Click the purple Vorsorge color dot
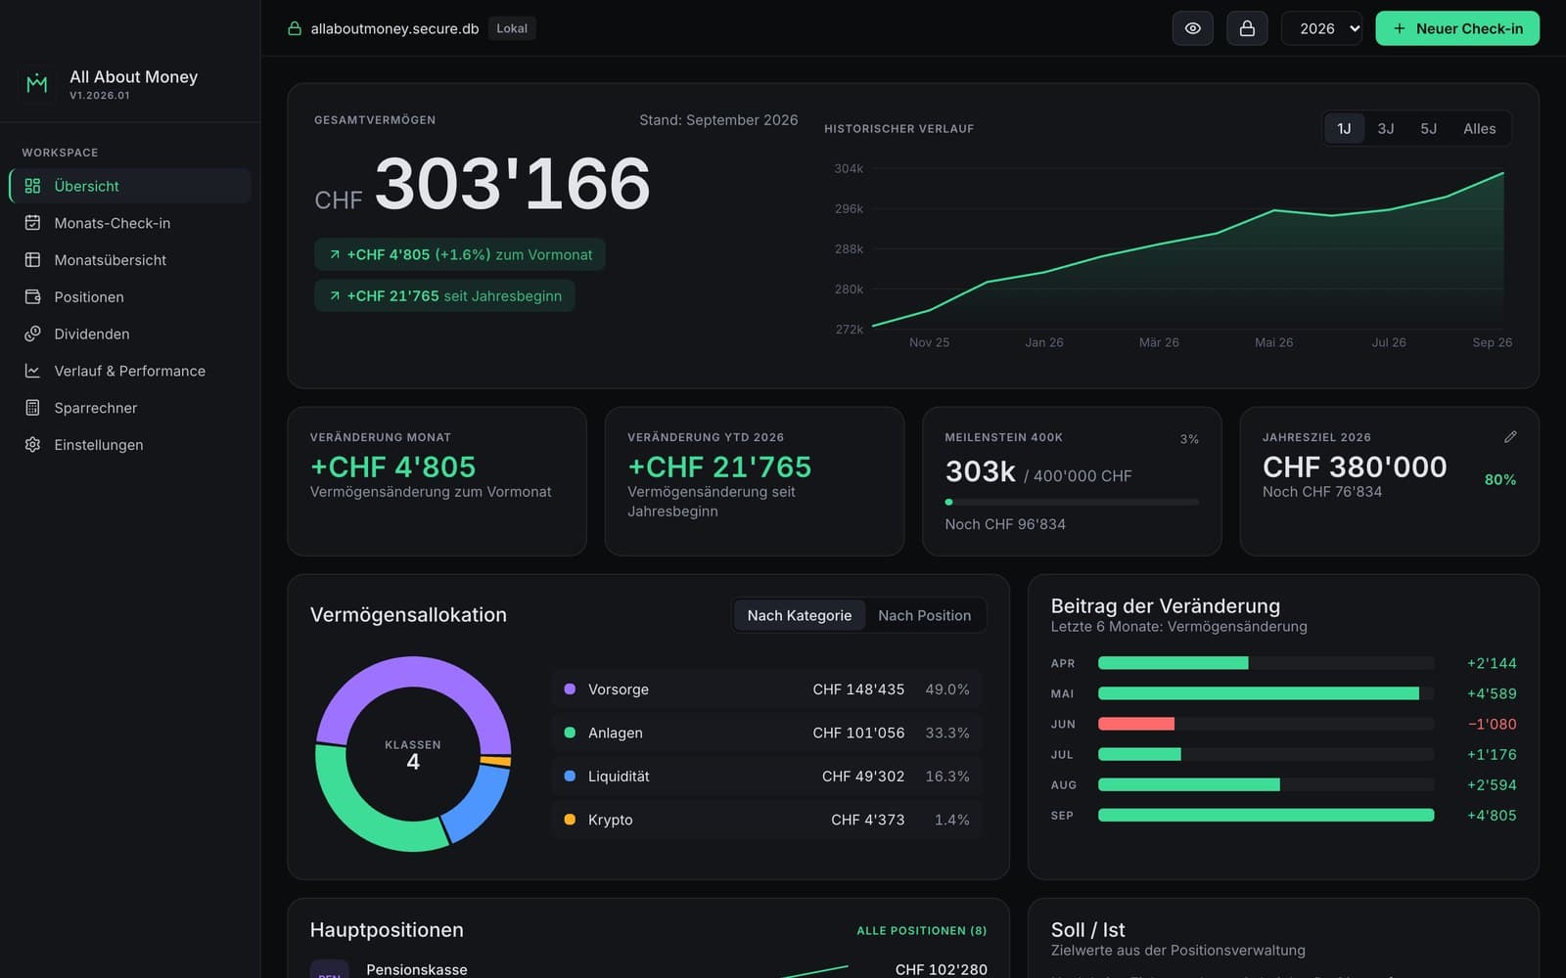Viewport: 1566px width, 978px height. click(570, 689)
